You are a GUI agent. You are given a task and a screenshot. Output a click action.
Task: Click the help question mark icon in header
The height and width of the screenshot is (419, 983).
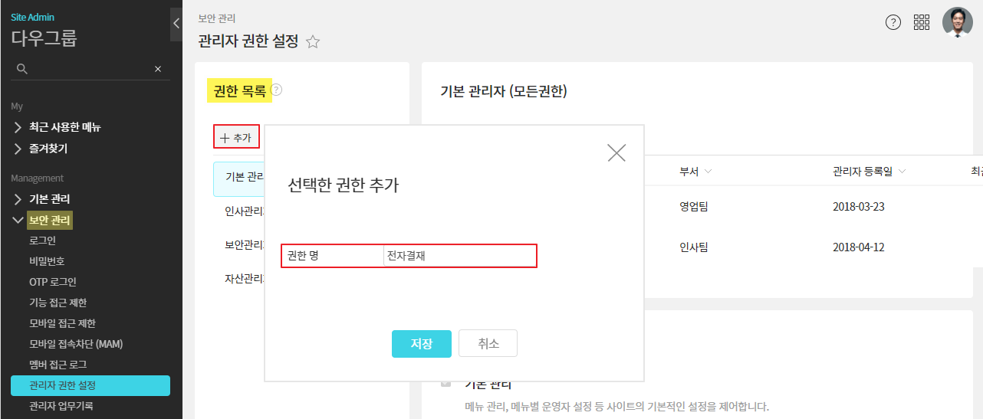(x=893, y=22)
